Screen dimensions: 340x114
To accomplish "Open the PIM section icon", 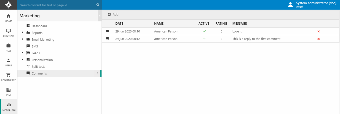I will 8,92.
